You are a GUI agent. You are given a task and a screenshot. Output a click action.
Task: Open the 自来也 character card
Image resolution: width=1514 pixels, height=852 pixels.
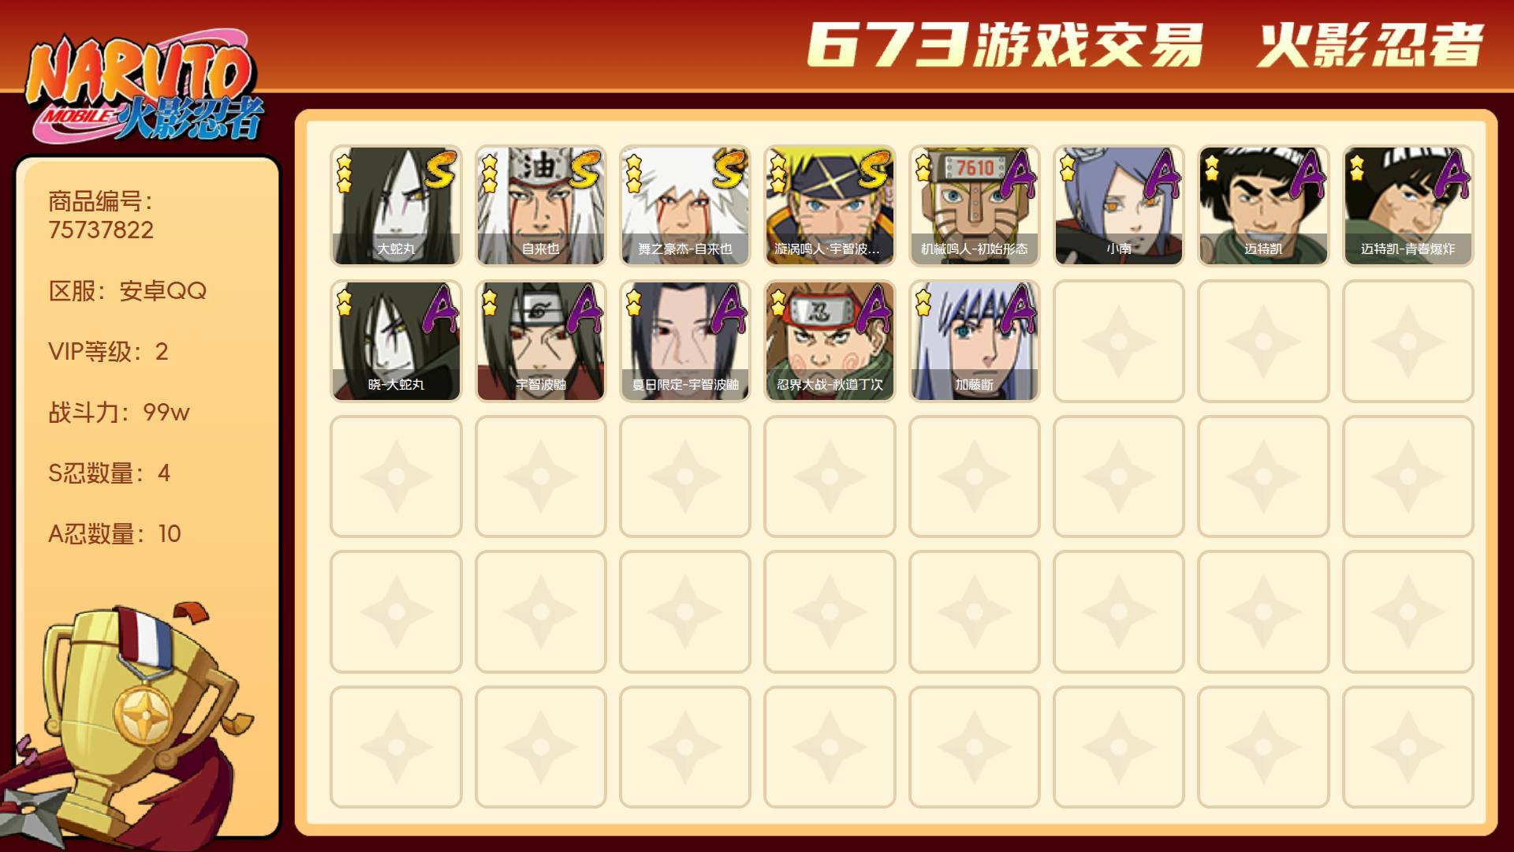tap(540, 206)
